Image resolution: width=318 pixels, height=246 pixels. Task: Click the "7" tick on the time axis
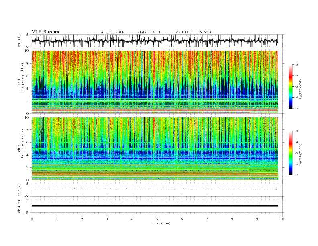[207, 219]
